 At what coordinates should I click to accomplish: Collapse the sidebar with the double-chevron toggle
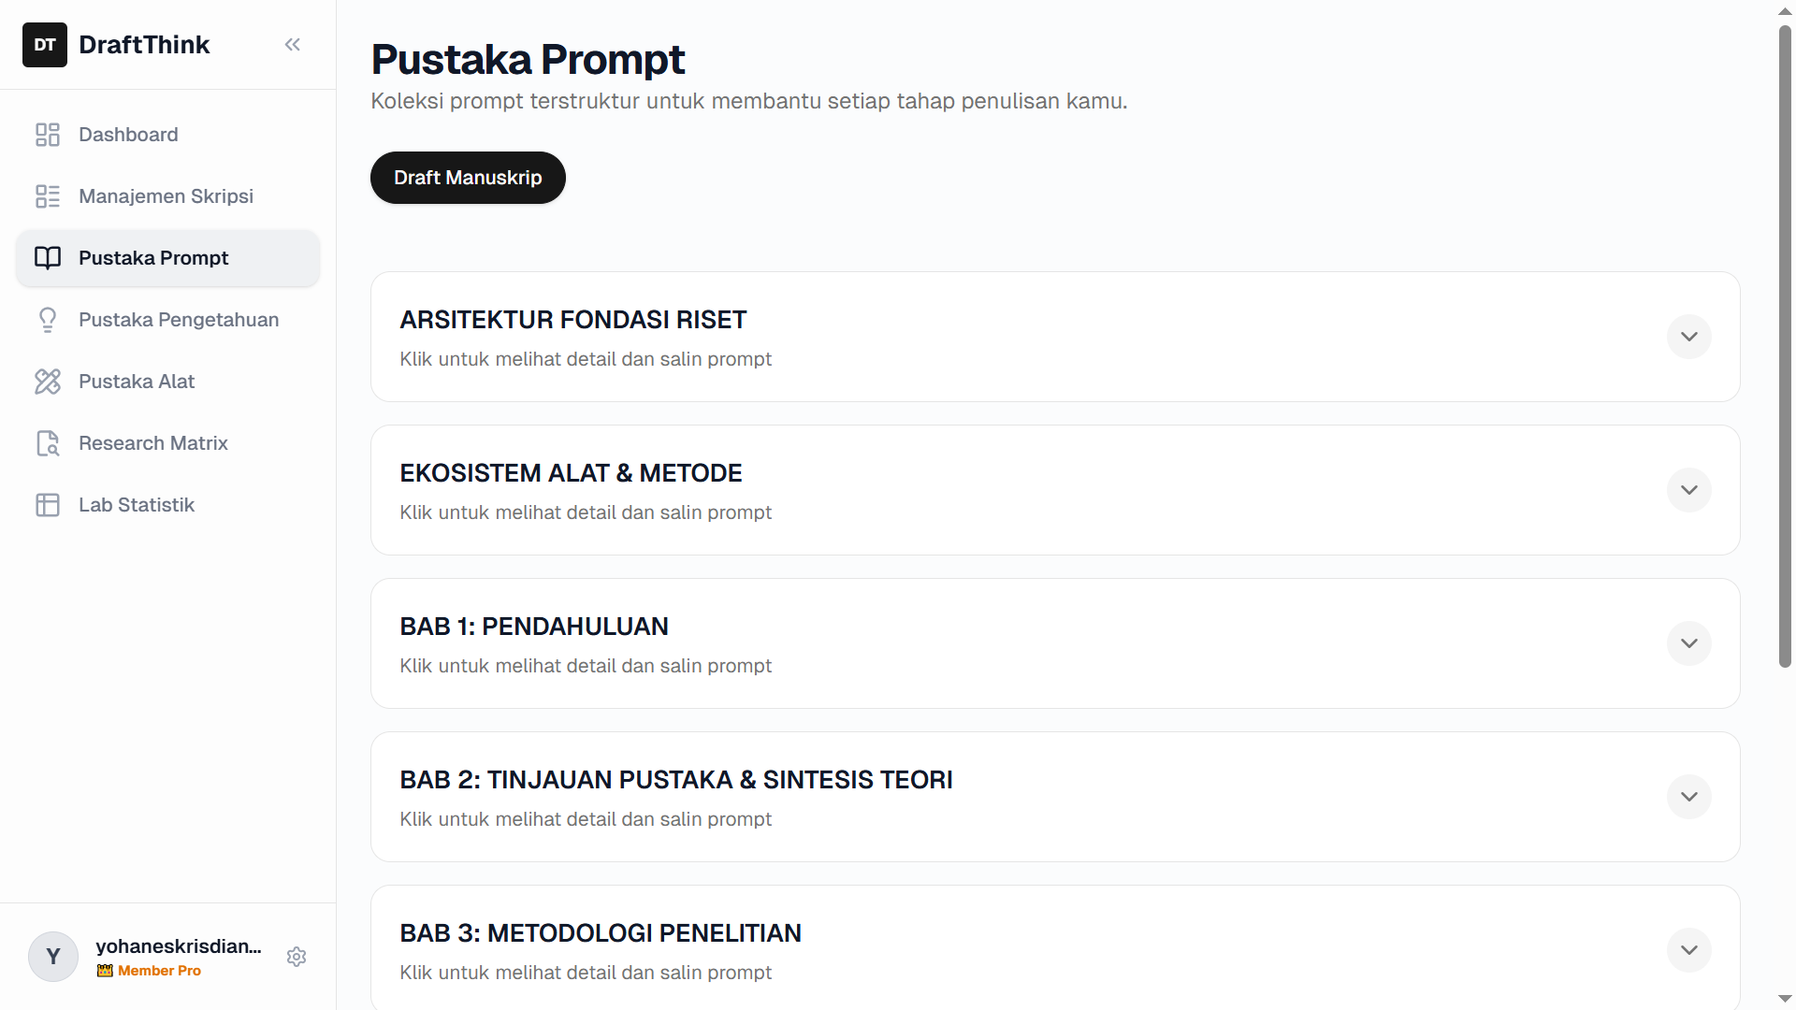(292, 44)
